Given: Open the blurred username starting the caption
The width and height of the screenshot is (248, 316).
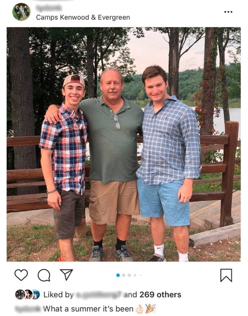Looking at the screenshot, I should click(x=28, y=309).
